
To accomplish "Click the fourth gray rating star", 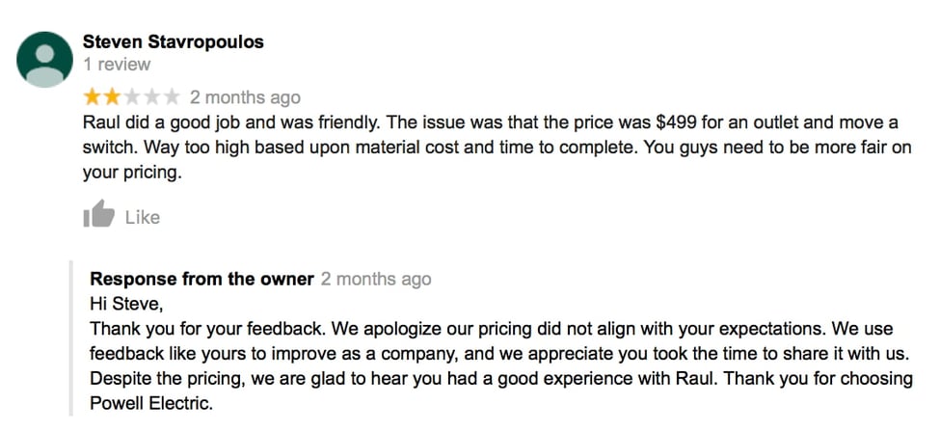I will [151, 96].
